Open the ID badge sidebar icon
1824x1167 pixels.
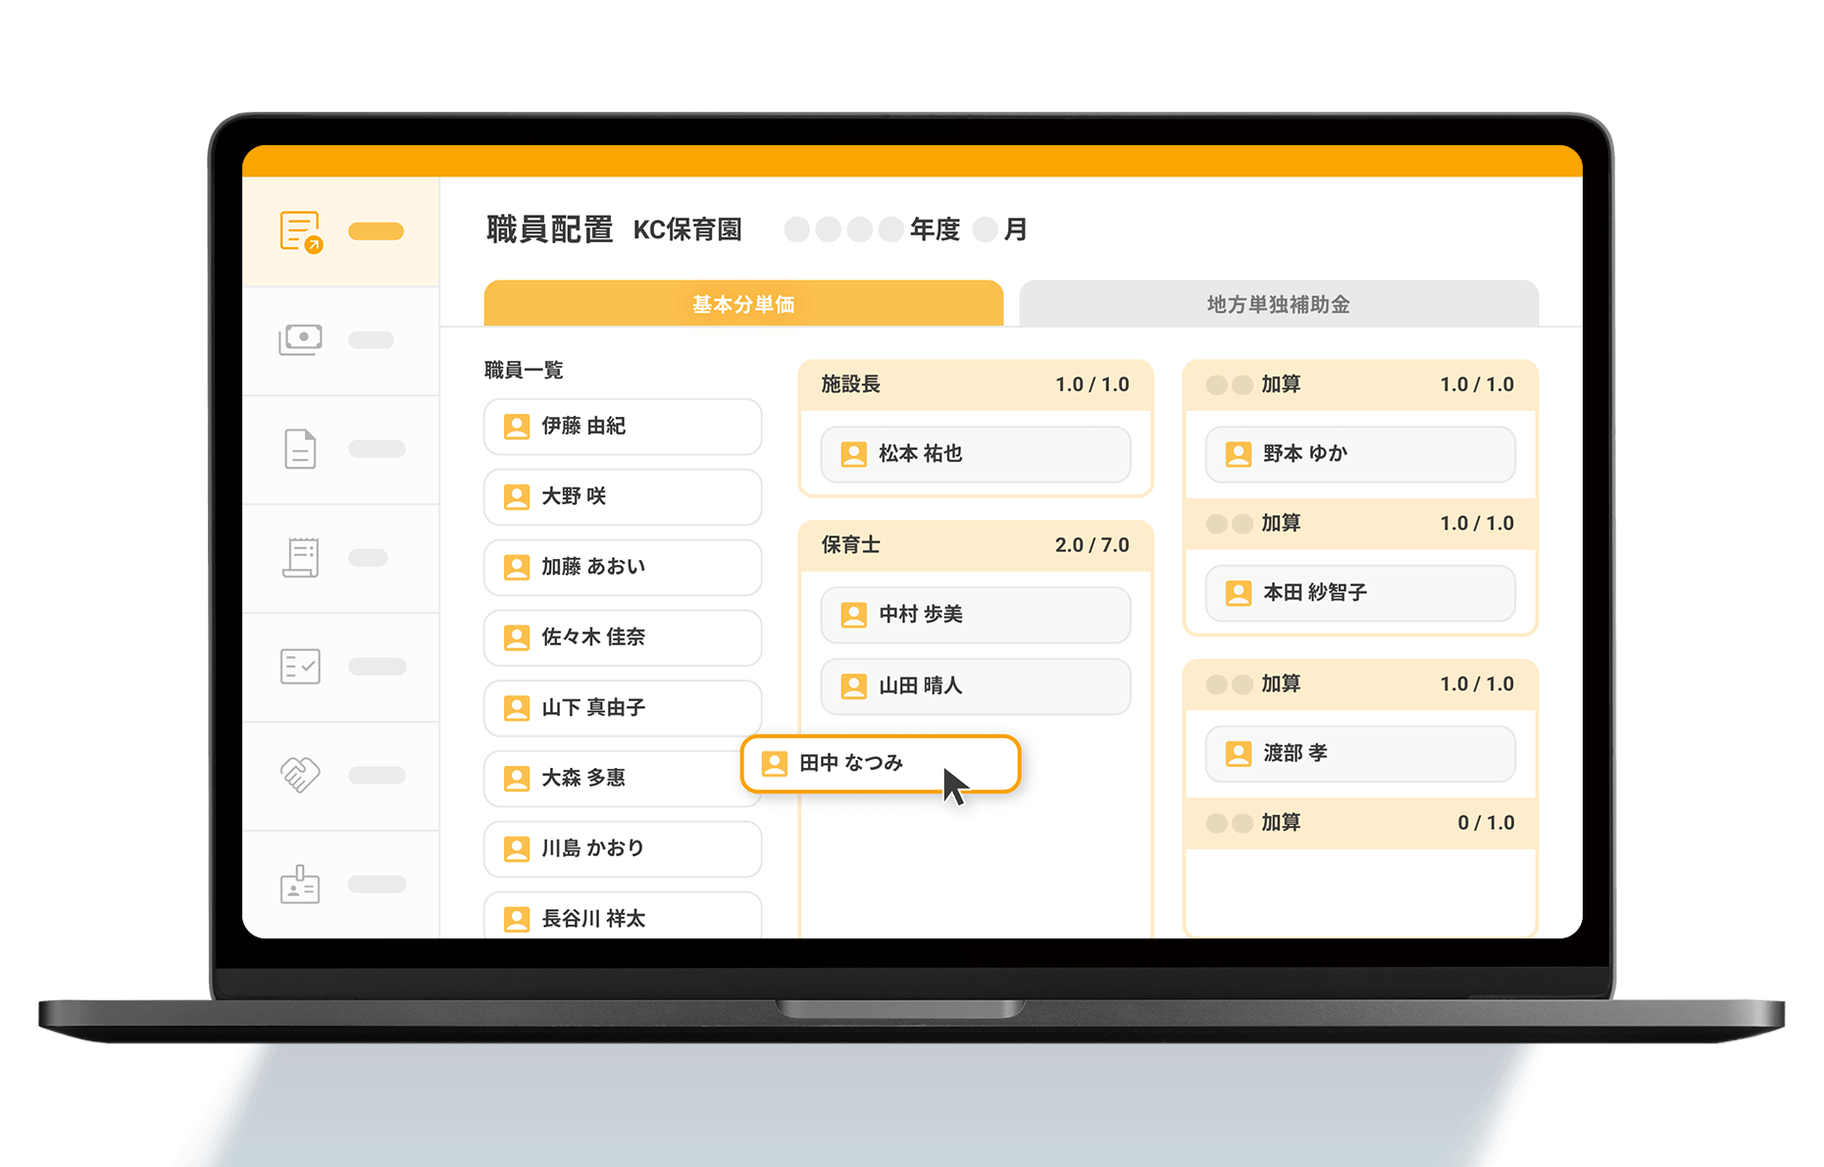[301, 885]
